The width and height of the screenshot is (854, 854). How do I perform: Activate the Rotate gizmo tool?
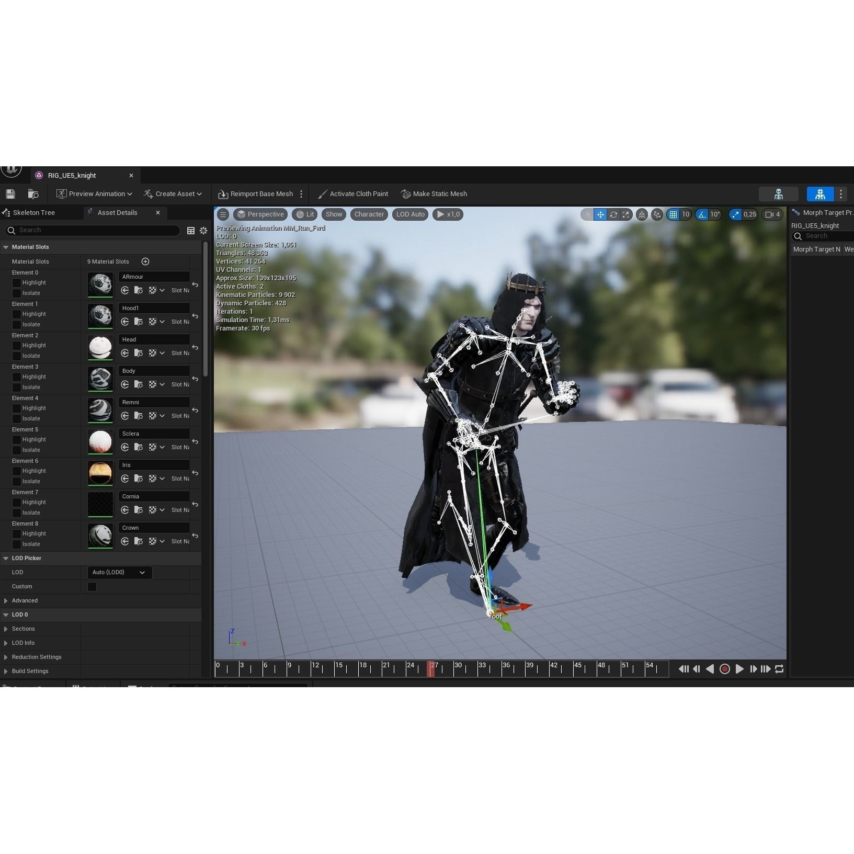point(612,214)
